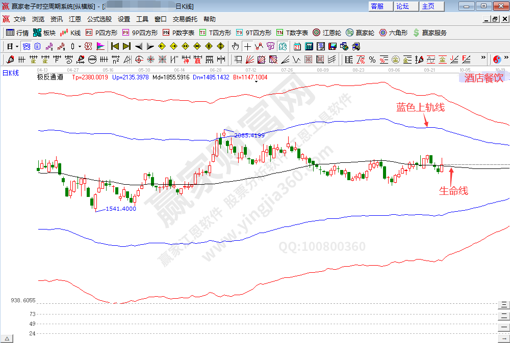The image size is (510, 343).
Task: Open the 交易委托 menu
Action: [185, 19]
